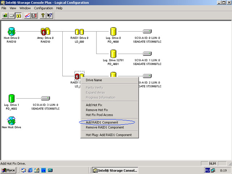Click the New Host Drive icon
Image resolution: width=232 pixels, height=174 pixels.
pyautogui.click(x=11, y=121)
